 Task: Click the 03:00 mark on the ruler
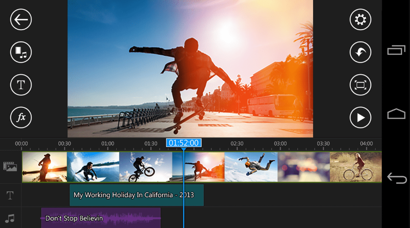click(280, 144)
